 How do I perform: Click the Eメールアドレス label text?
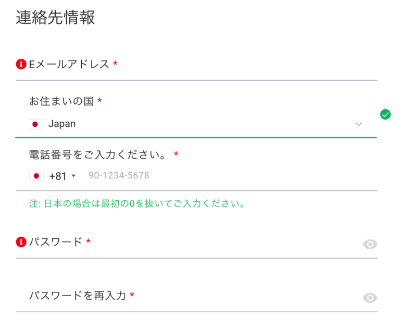(x=69, y=65)
